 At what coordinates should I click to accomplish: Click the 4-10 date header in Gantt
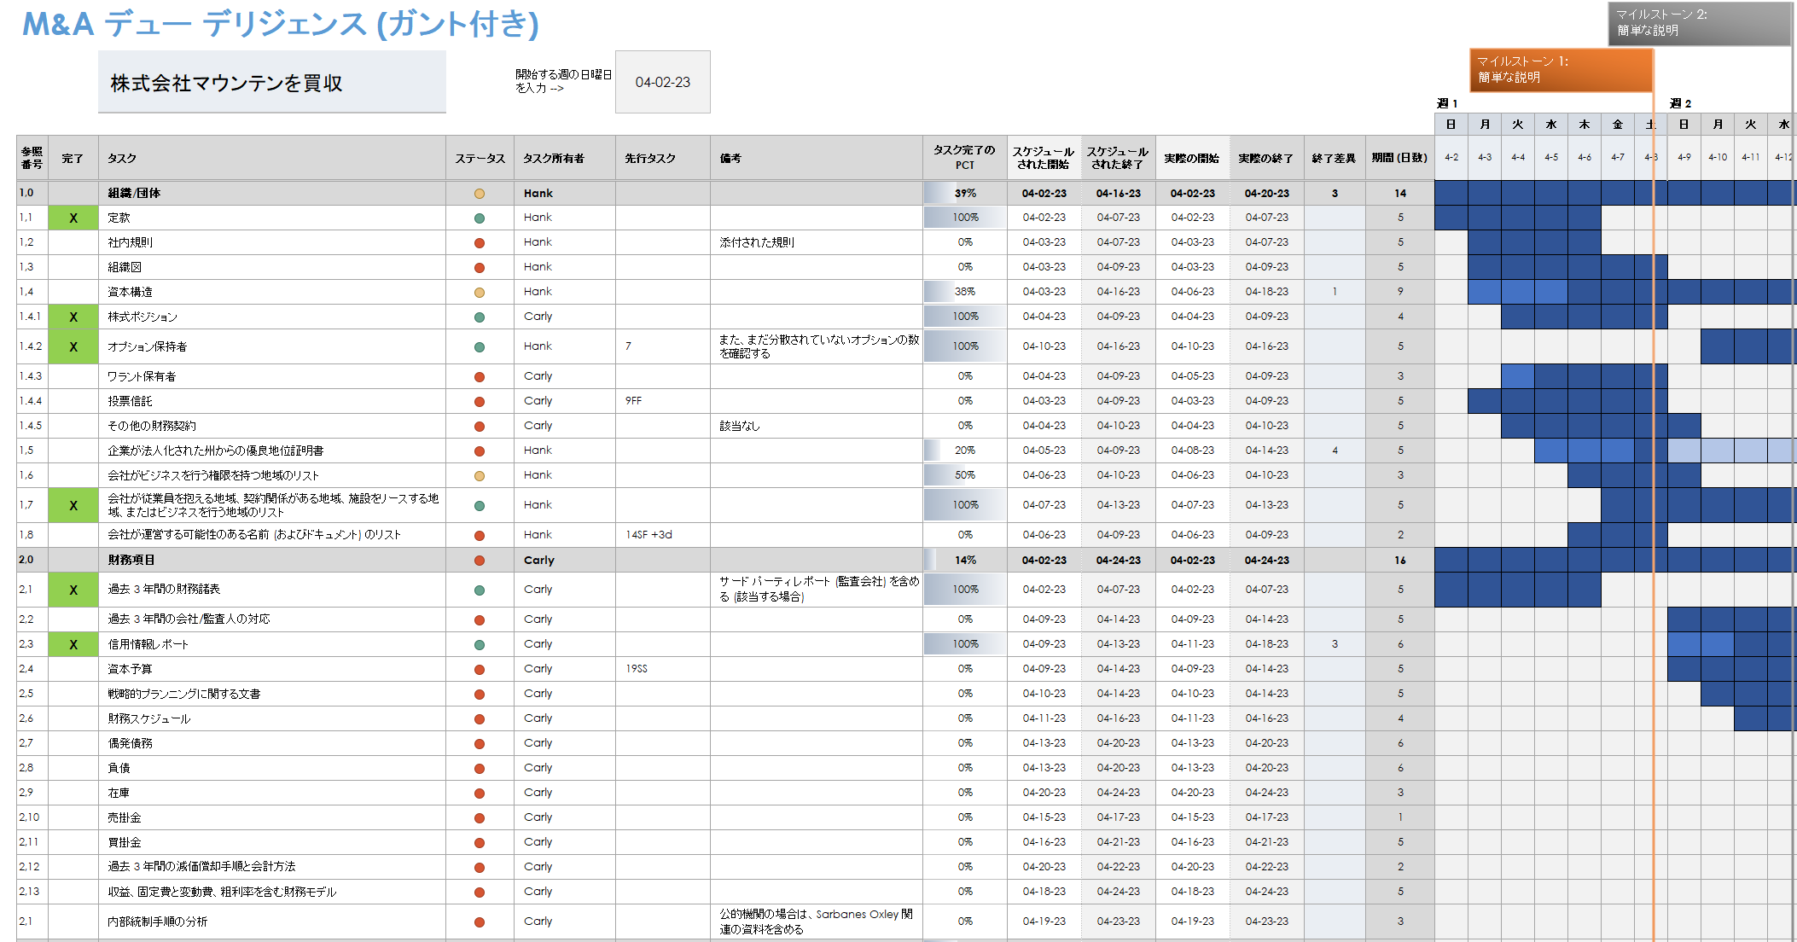(1718, 157)
